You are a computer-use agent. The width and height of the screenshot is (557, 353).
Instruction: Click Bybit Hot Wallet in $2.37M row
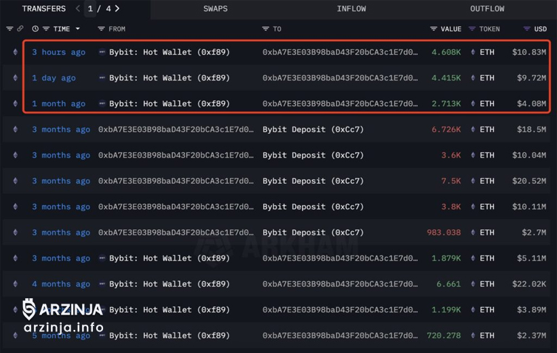tap(169, 335)
